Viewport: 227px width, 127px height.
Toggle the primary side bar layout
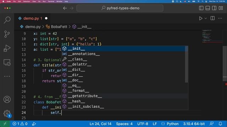(x=201, y=8)
